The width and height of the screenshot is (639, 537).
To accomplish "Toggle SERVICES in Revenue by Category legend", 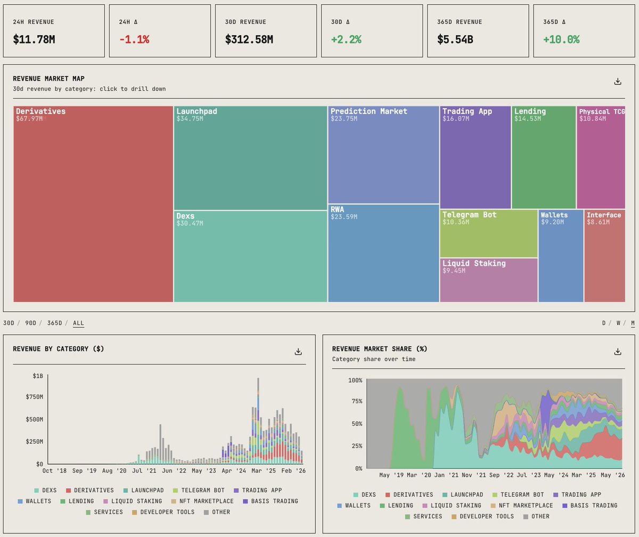I will 104,512.
